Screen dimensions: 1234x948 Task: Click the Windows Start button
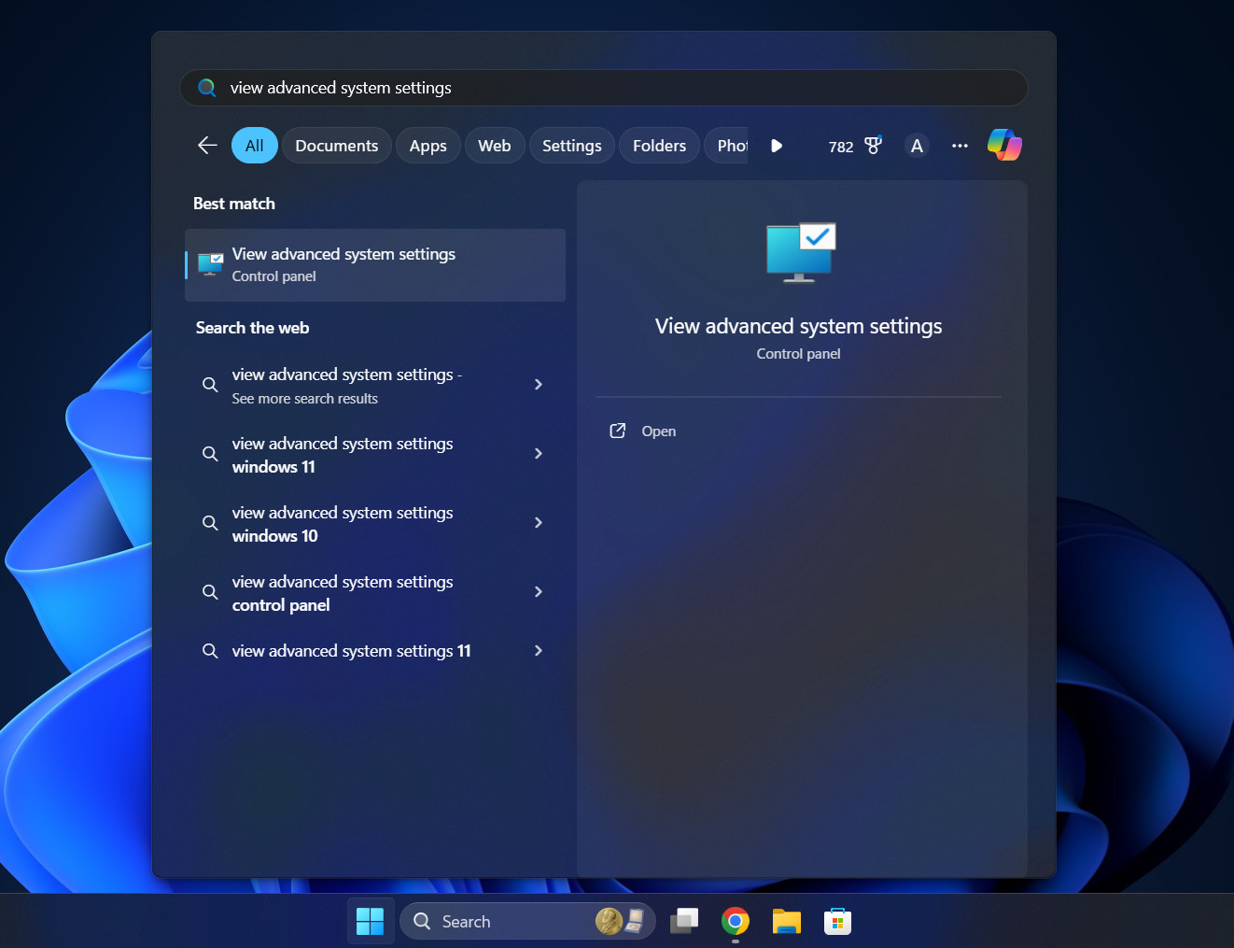[371, 921]
